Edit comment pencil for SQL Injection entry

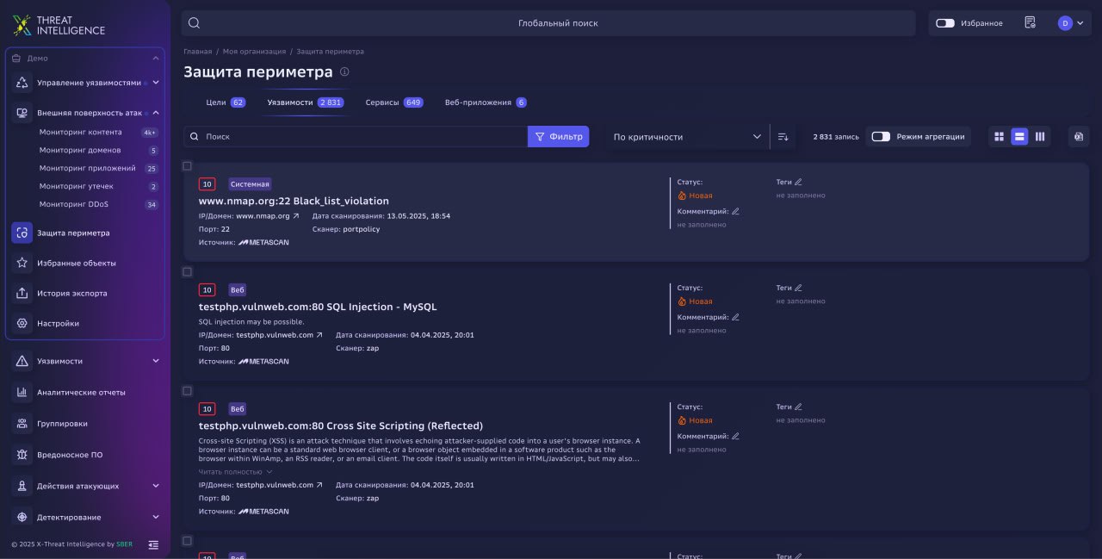(735, 317)
